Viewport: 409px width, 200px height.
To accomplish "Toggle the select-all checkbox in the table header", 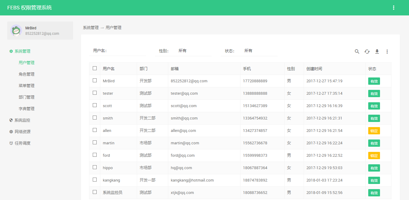I will 95,68.
